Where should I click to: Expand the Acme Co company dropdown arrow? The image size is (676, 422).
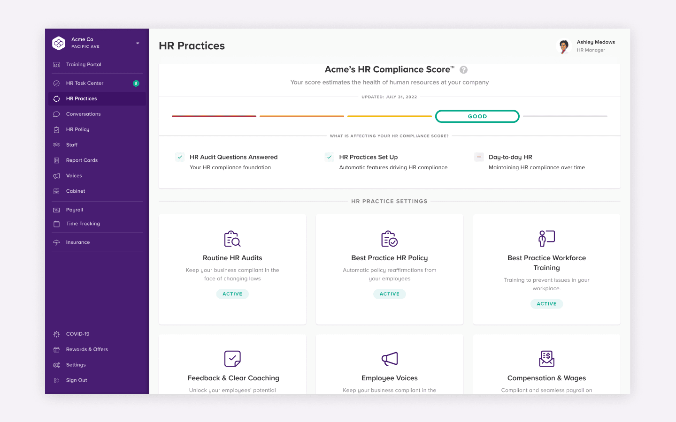click(138, 43)
